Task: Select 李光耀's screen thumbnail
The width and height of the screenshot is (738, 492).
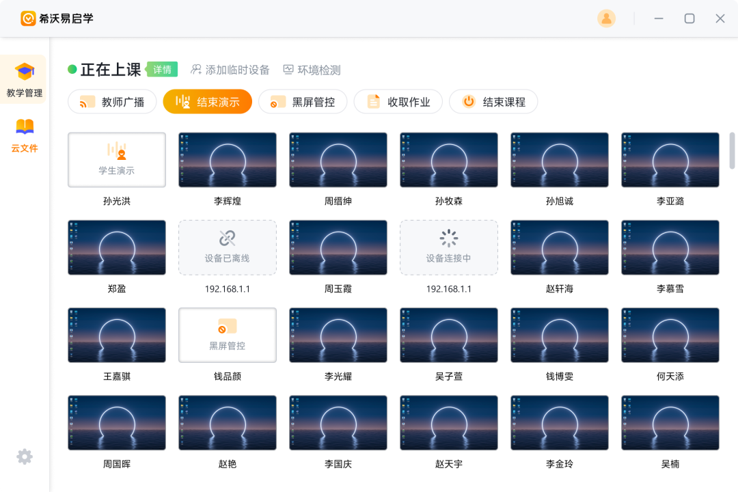Action: 338,335
